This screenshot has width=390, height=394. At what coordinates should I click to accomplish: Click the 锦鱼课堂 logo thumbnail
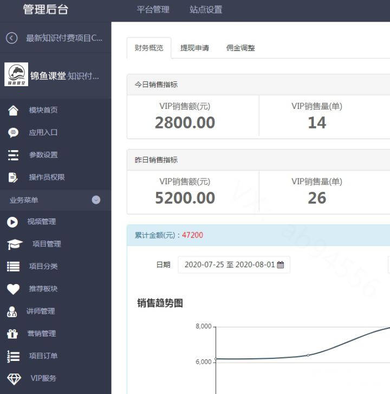pos(16,74)
